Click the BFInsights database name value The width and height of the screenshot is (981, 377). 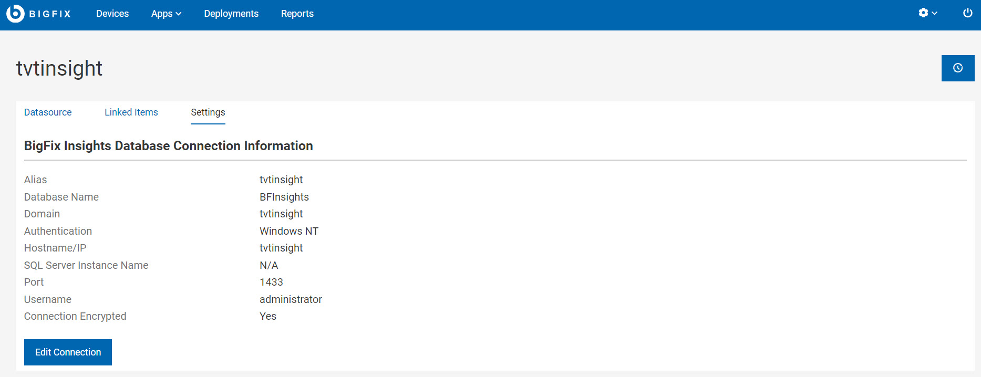tap(284, 197)
